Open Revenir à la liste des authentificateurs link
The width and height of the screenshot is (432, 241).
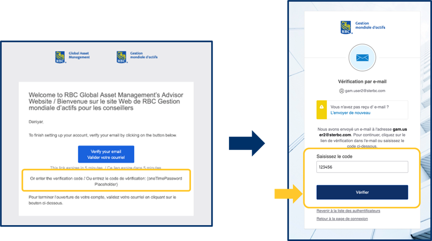(x=348, y=211)
